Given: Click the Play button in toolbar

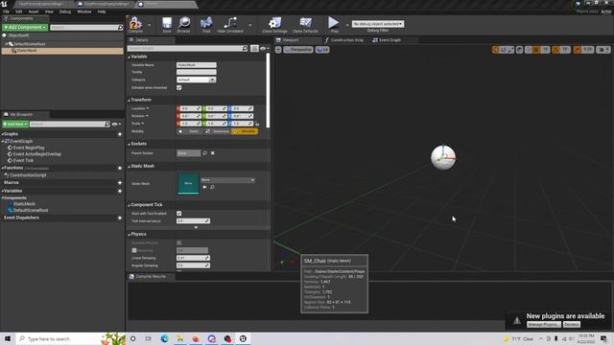Looking at the screenshot, I should tap(334, 25).
